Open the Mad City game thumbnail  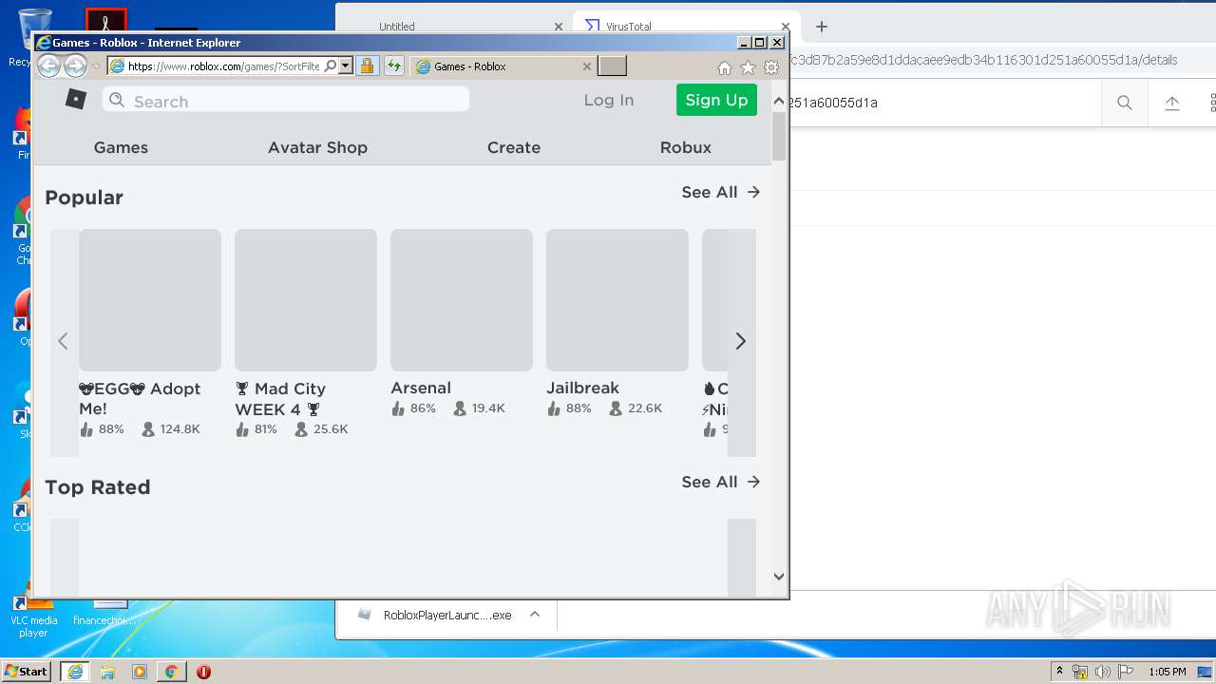306,300
